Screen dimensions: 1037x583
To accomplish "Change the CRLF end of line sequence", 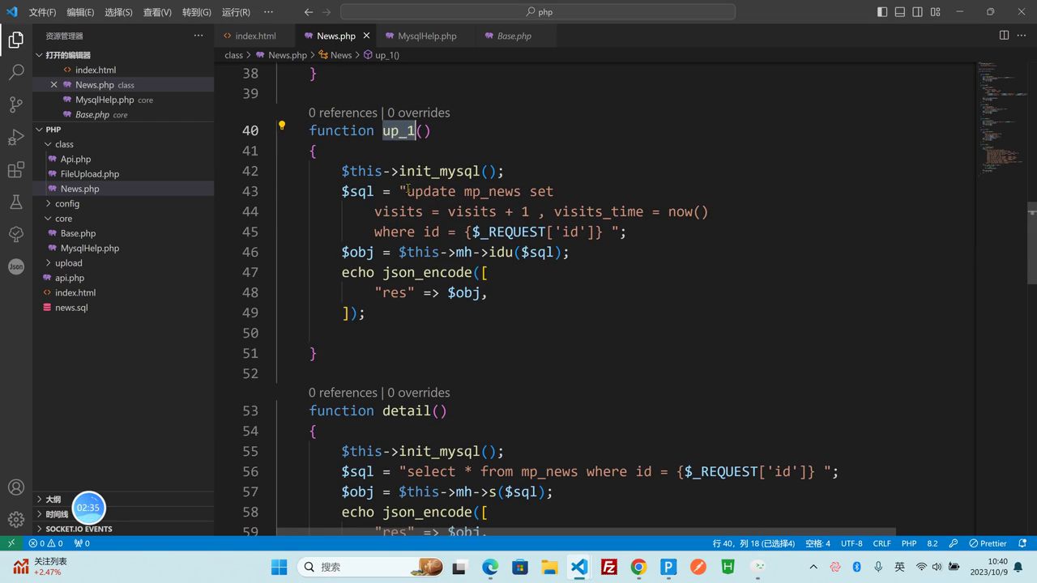I will click(x=882, y=543).
